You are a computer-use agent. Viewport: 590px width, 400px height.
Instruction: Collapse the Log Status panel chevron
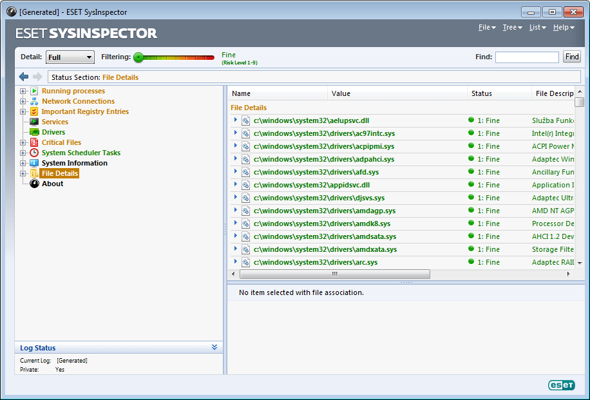(x=214, y=347)
